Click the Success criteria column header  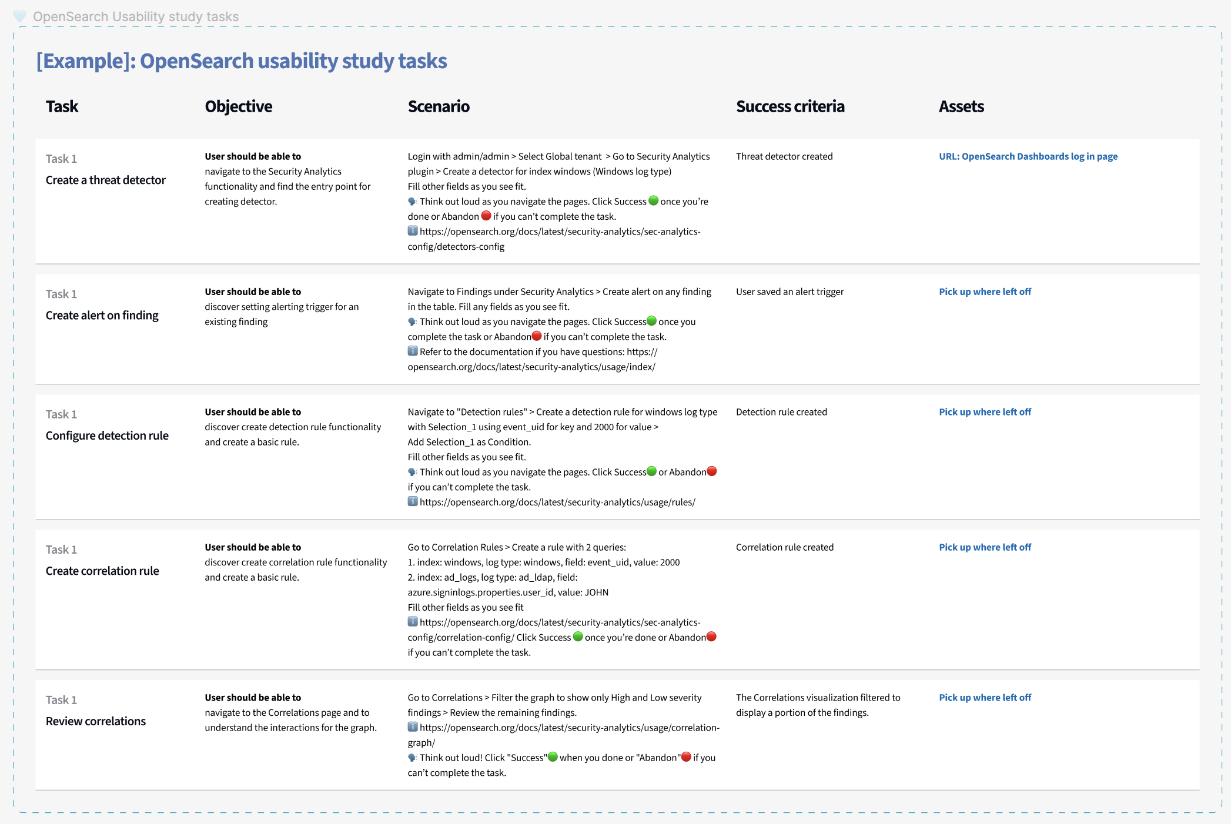(790, 106)
